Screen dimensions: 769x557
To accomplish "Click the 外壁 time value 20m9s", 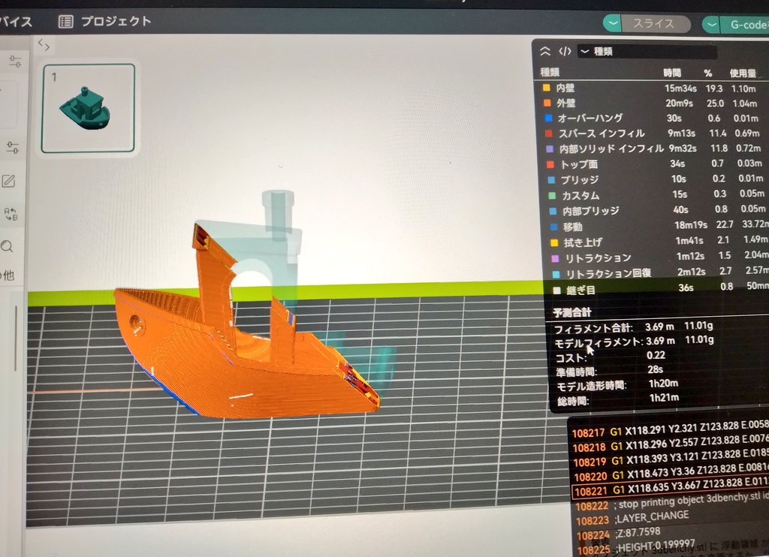I will (x=679, y=104).
